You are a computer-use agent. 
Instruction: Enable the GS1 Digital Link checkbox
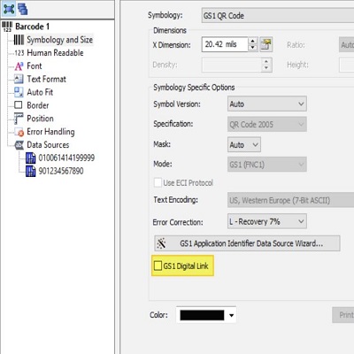158,265
